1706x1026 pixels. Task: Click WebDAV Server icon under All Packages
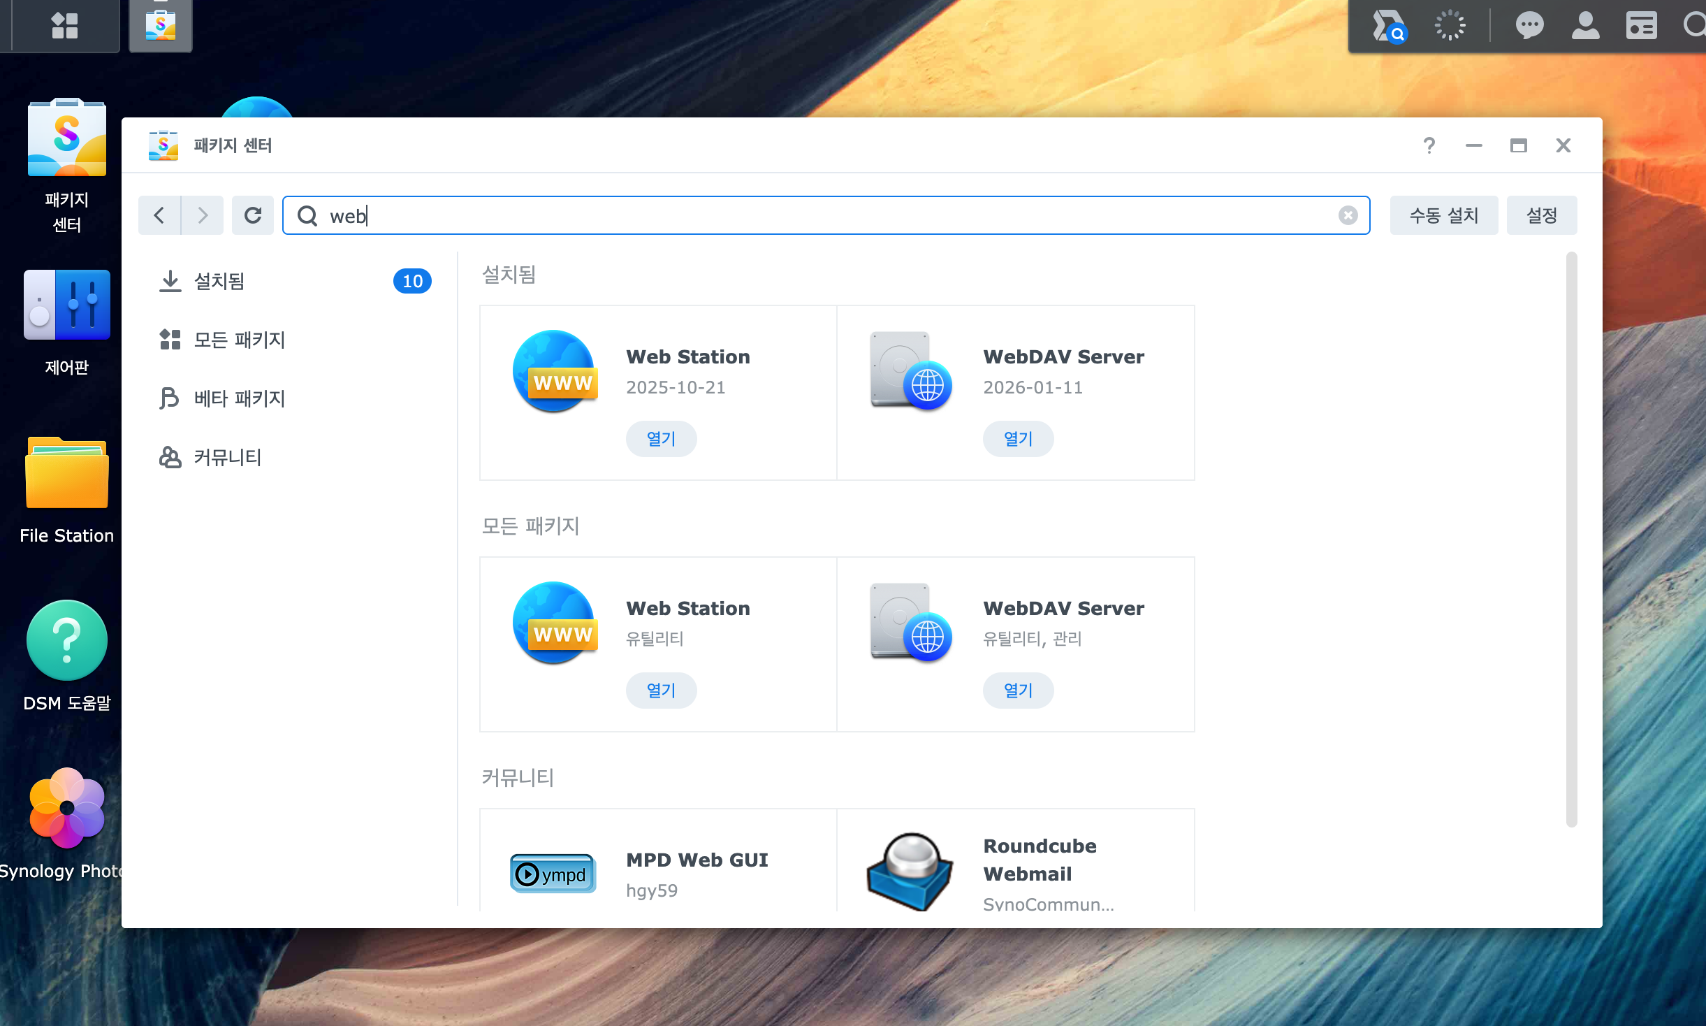[x=911, y=623]
